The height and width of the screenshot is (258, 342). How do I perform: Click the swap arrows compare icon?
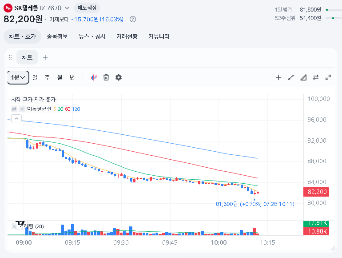(316, 77)
